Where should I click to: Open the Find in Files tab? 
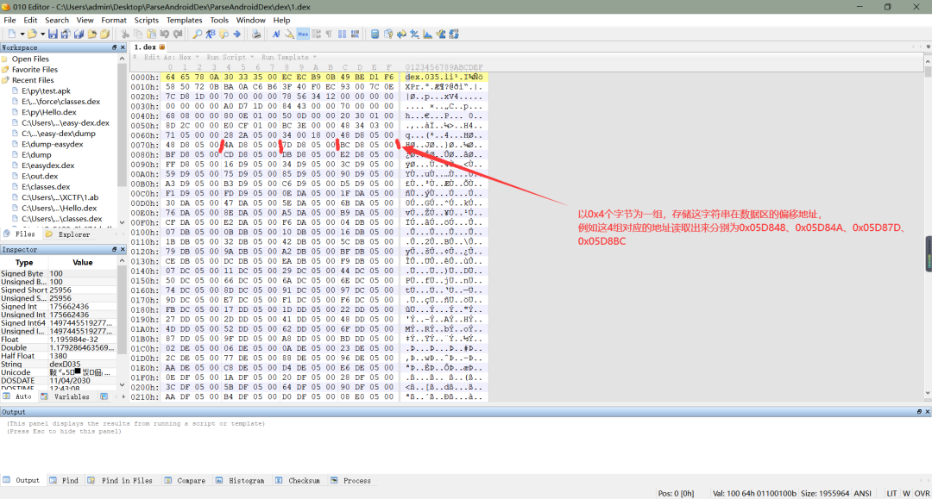point(120,481)
